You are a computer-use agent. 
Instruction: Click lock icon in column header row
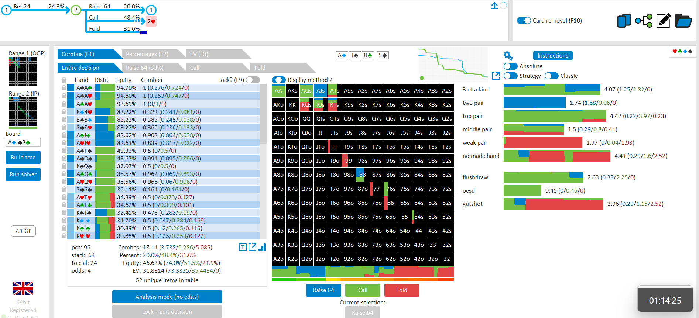64,80
